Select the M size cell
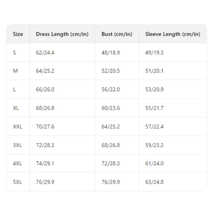This screenshot has height=216, width=216. (x=15, y=71)
